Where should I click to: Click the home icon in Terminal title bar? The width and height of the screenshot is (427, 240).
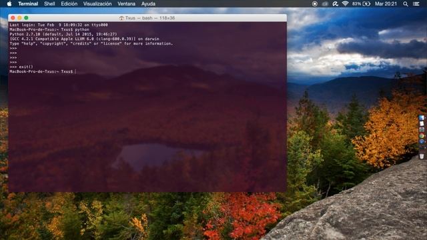(x=121, y=18)
